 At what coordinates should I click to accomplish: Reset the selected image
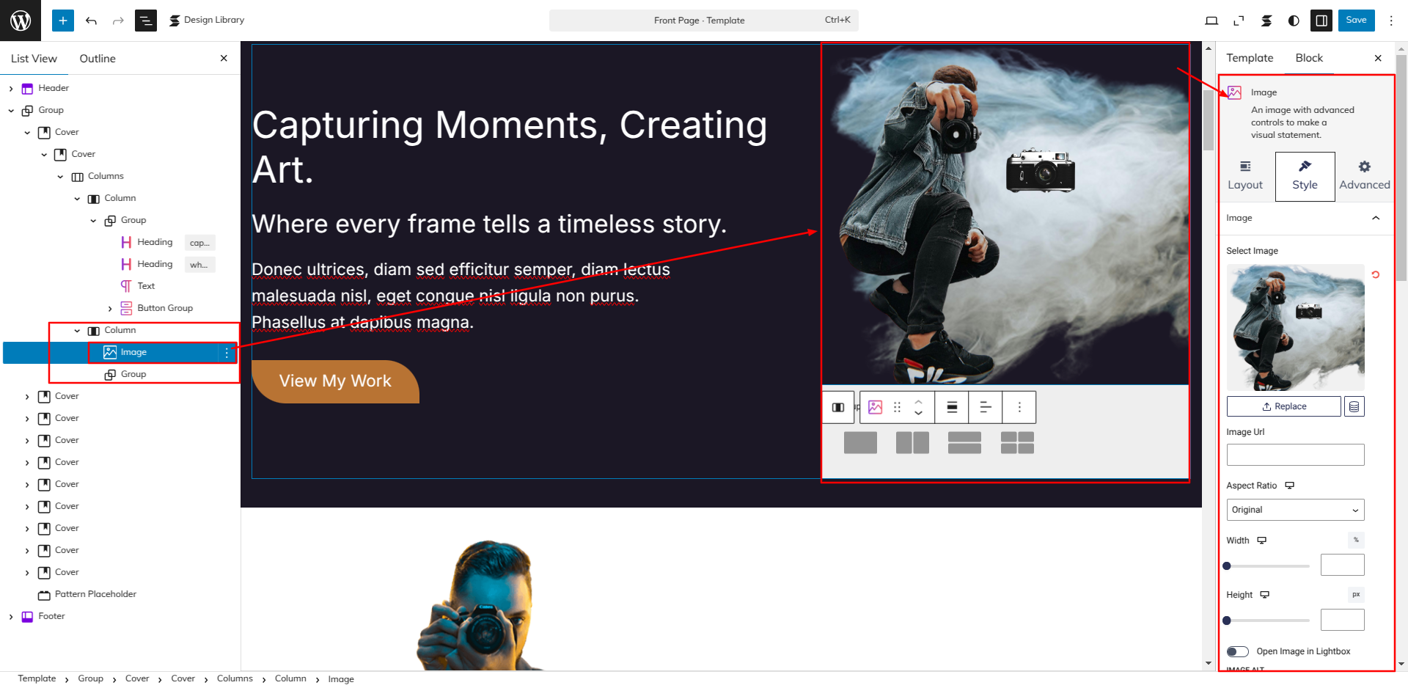(1376, 275)
